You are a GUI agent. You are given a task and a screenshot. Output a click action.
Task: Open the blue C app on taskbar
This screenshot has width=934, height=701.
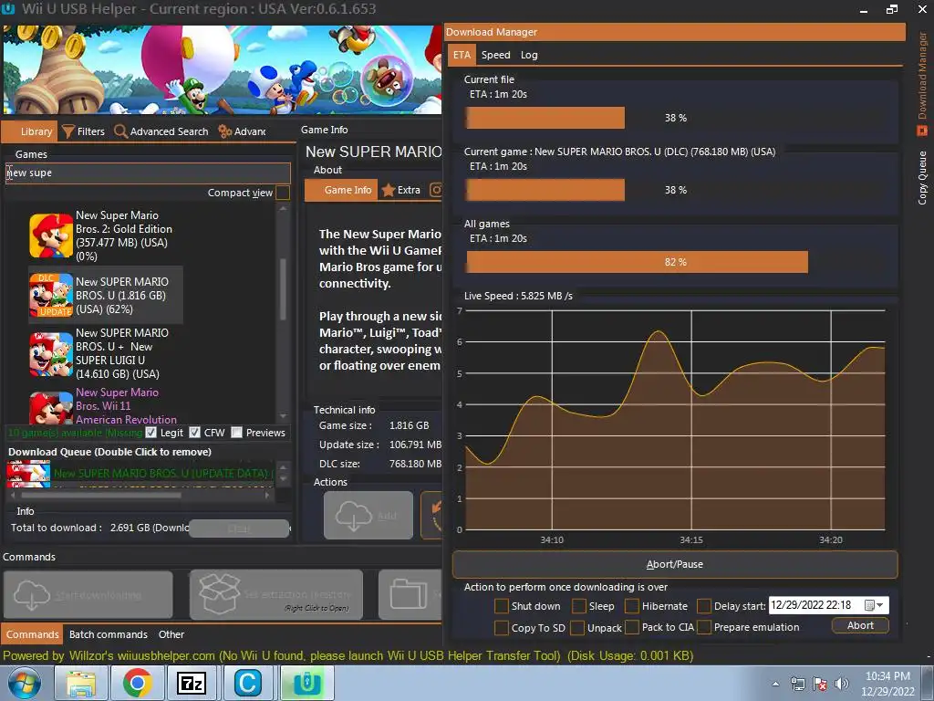coord(248,683)
